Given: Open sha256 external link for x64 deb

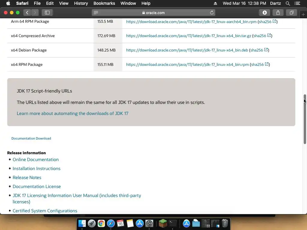Looking at the screenshot, I should [259, 50].
